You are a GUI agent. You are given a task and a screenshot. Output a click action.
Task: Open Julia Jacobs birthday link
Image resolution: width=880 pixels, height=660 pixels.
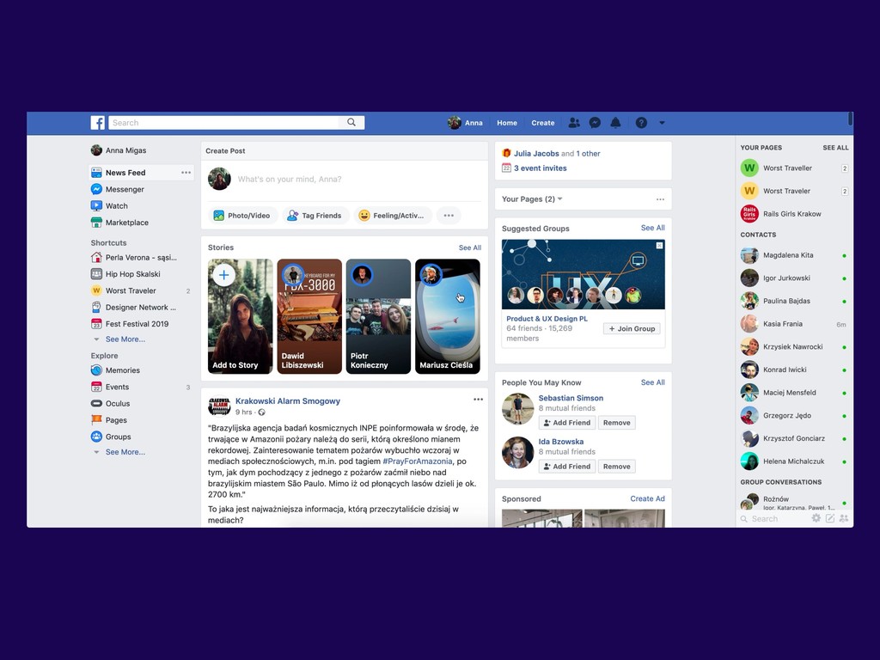pos(536,154)
